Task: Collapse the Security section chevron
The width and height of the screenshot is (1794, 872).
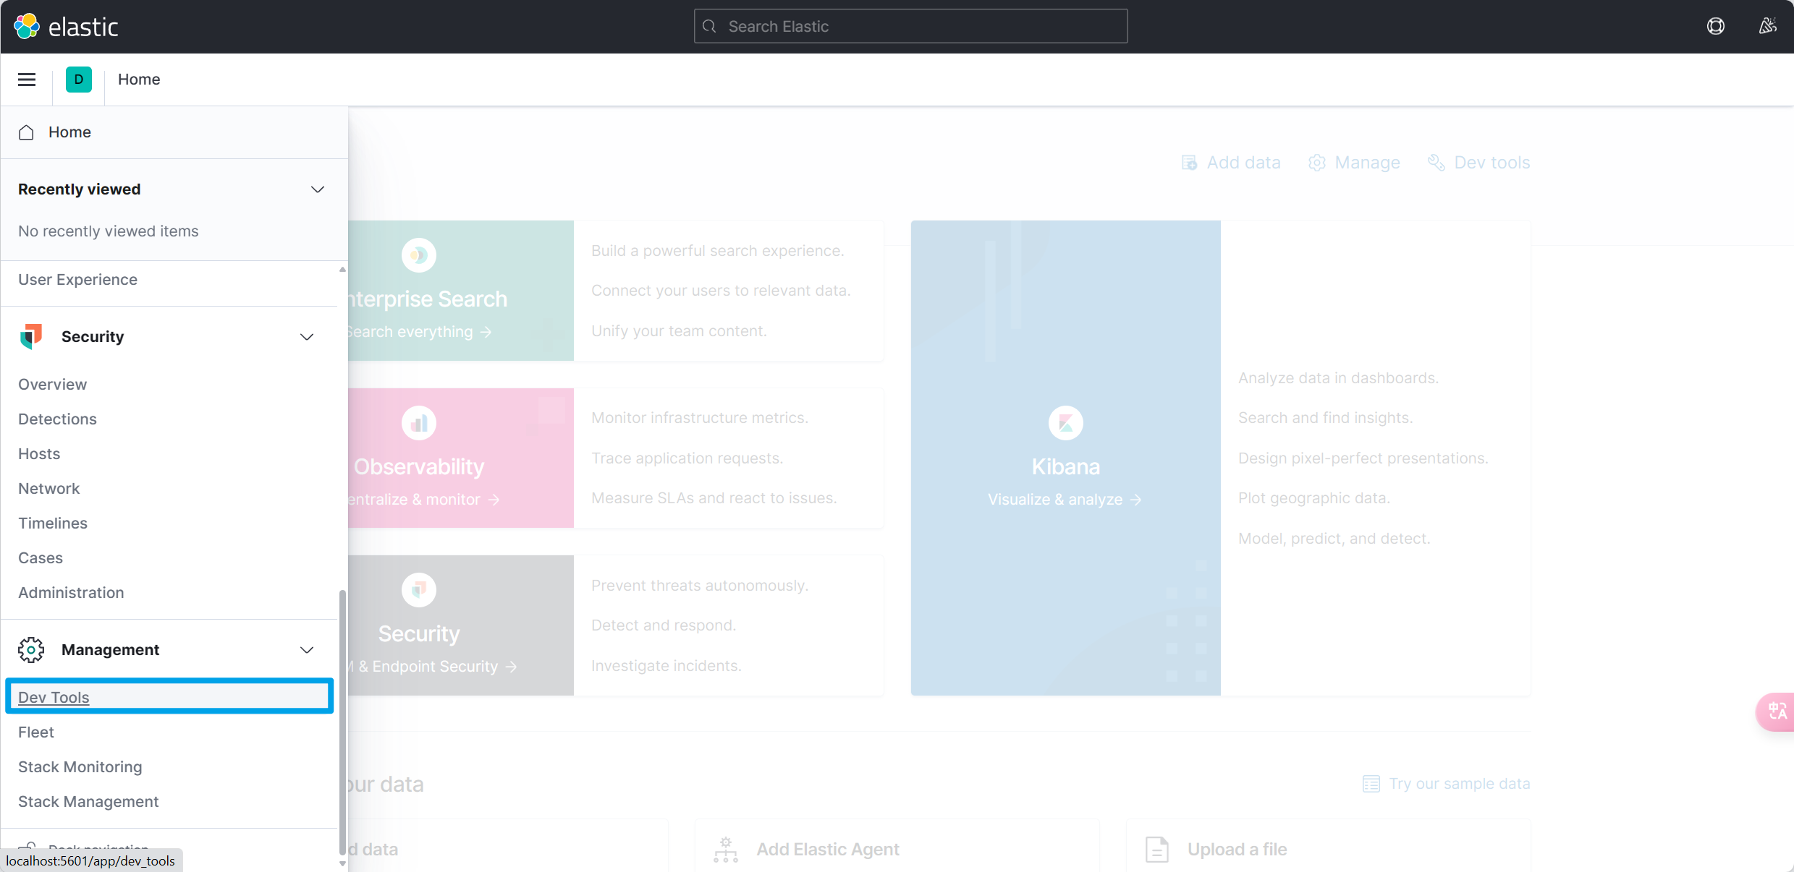Action: [x=307, y=337]
